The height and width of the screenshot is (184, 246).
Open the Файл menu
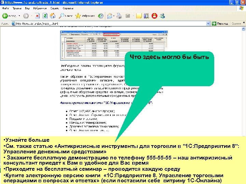pyautogui.click(x=5, y=8)
